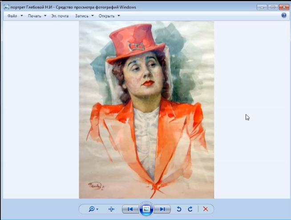This screenshot has width=291, height=220.
Task: Expand the Открыть dropdown menu
Action: coord(109,16)
